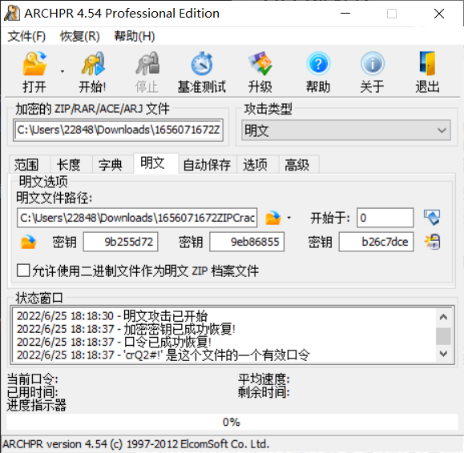
Task: Switch to the 自动保存 tab
Action: [x=207, y=165]
